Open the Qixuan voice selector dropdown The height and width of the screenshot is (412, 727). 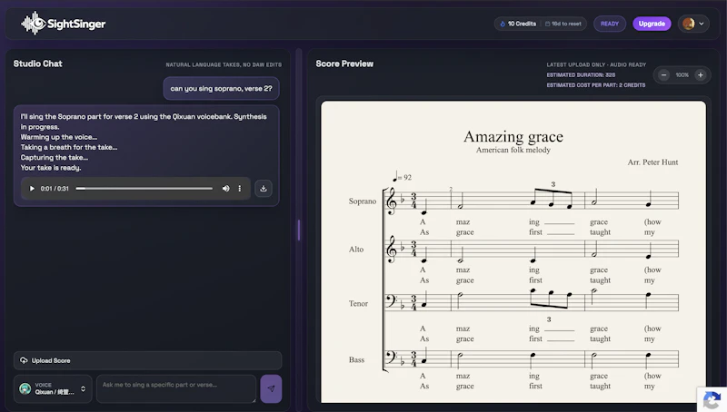[x=53, y=388]
